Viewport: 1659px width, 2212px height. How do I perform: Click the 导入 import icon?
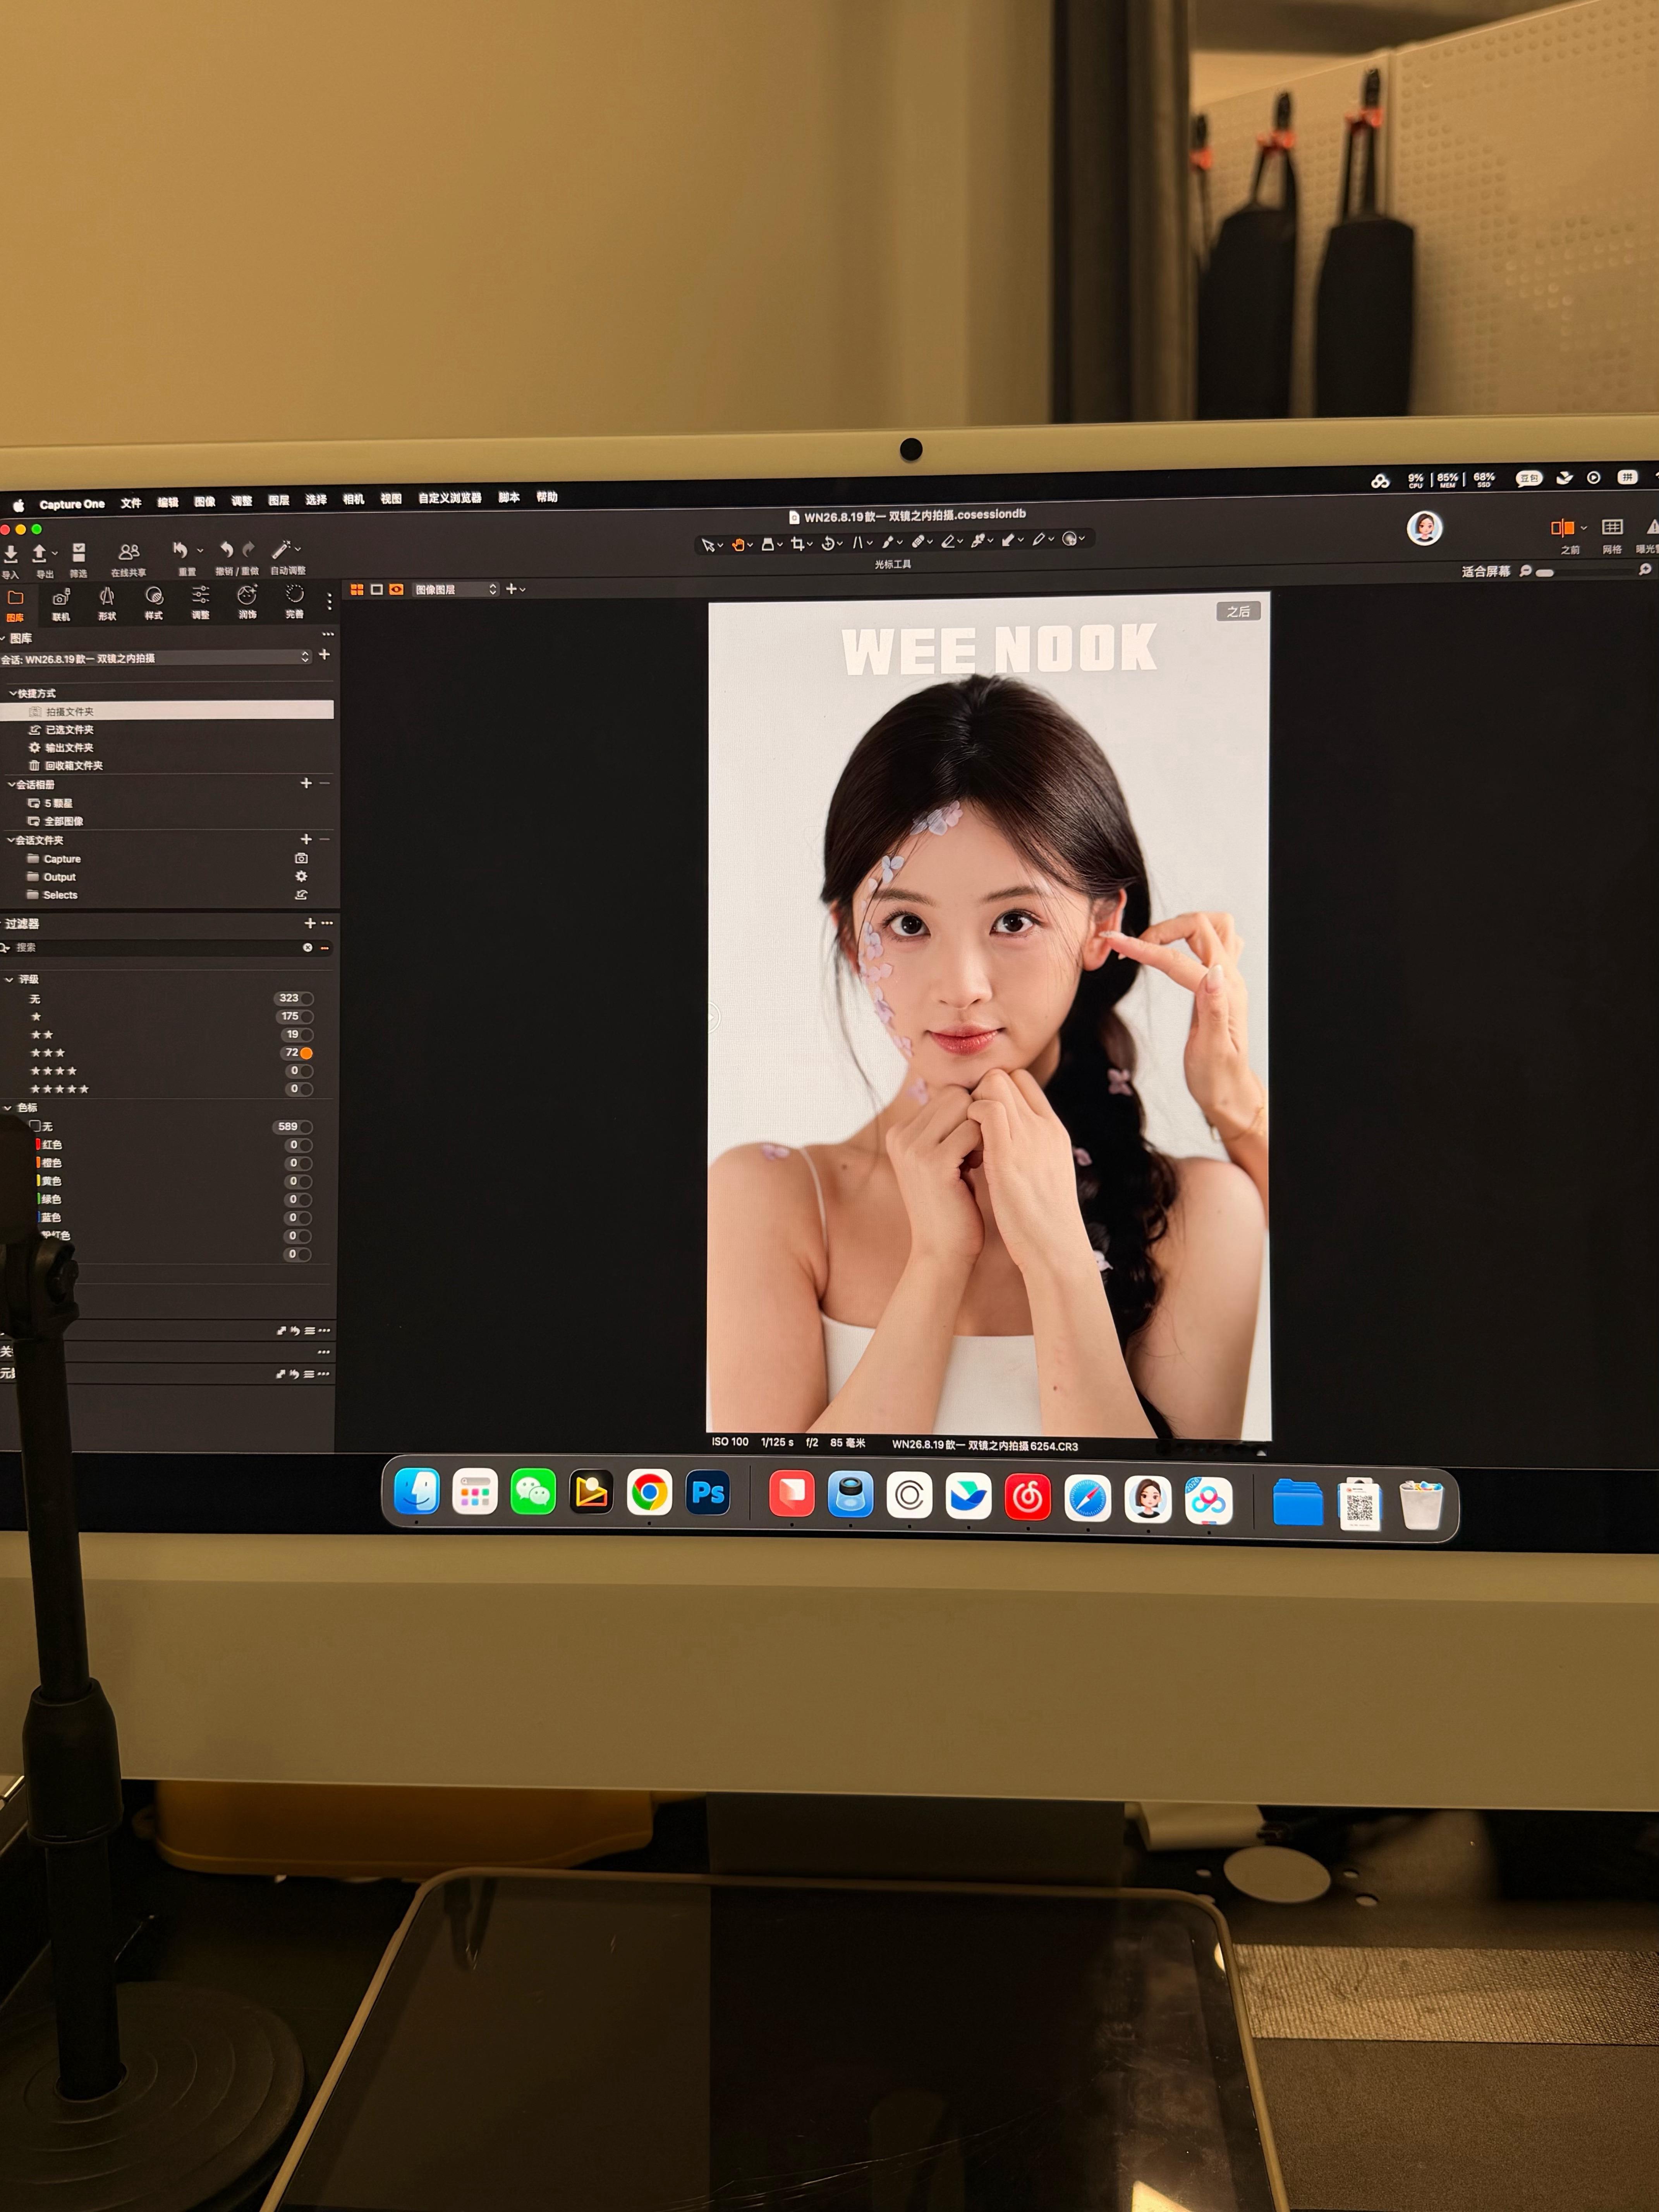point(10,554)
